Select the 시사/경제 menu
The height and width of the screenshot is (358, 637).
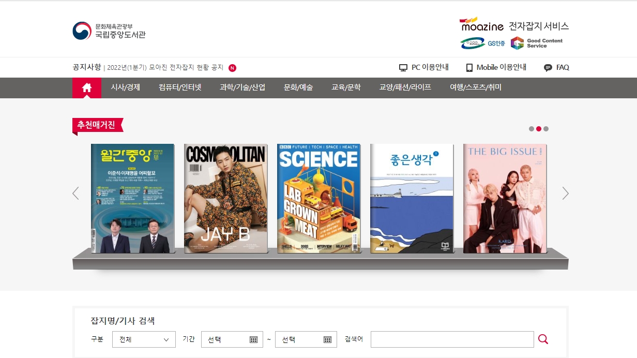click(125, 88)
